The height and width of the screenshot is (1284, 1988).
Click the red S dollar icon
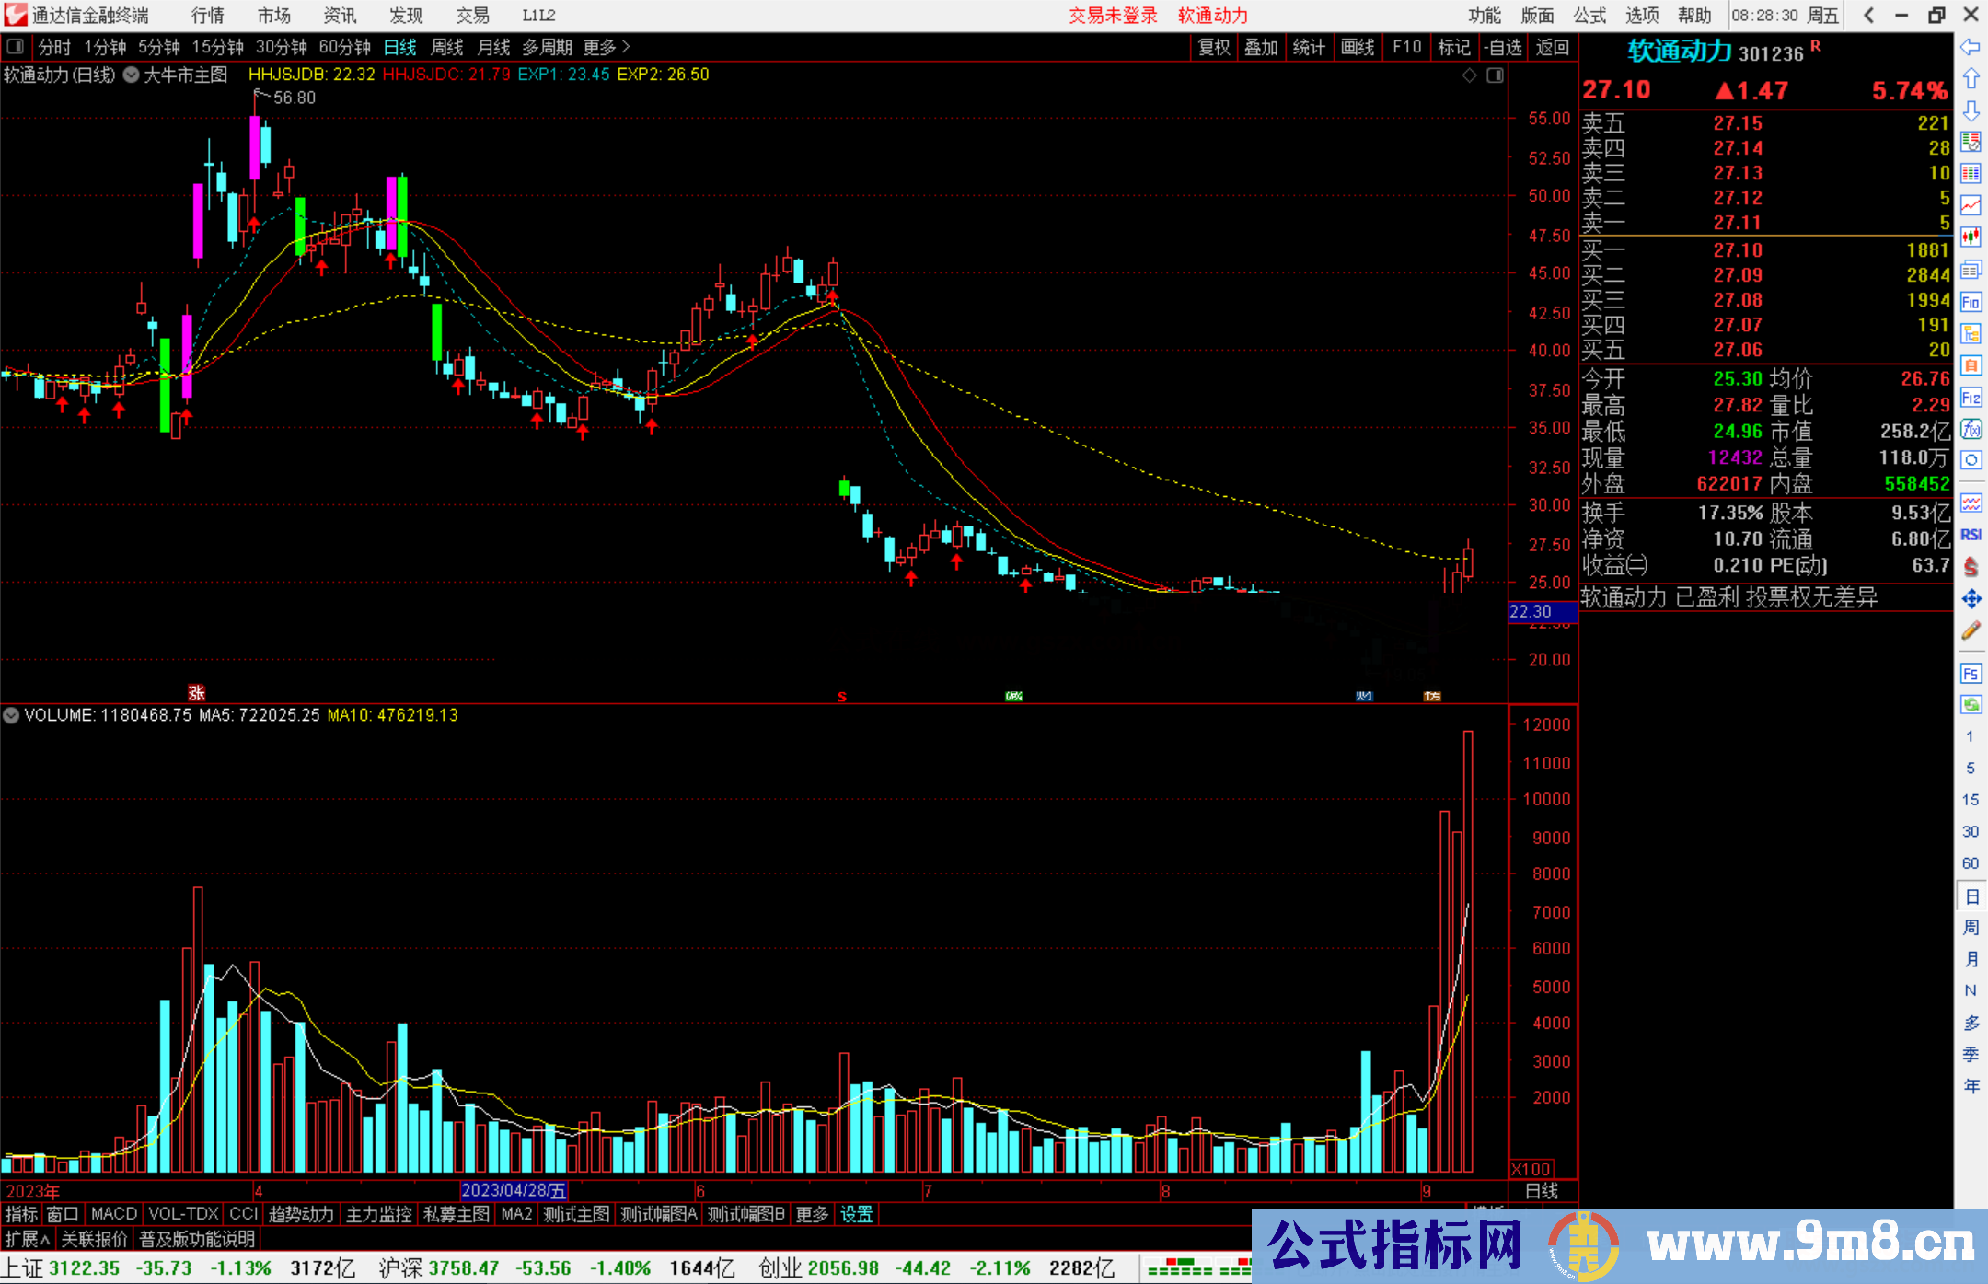tap(1971, 567)
